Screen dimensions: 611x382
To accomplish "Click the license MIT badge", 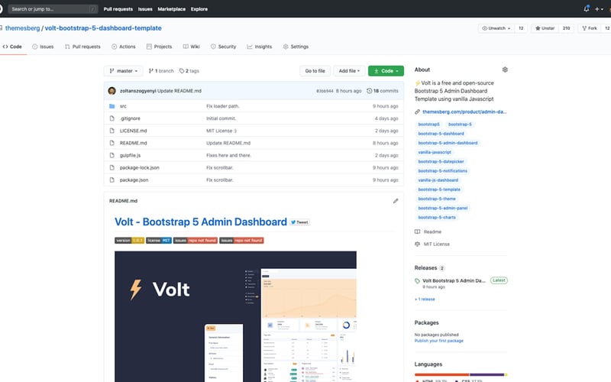I will coord(159,241).
